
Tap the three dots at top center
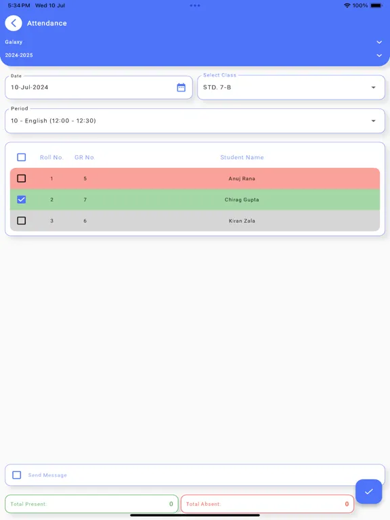195,5
